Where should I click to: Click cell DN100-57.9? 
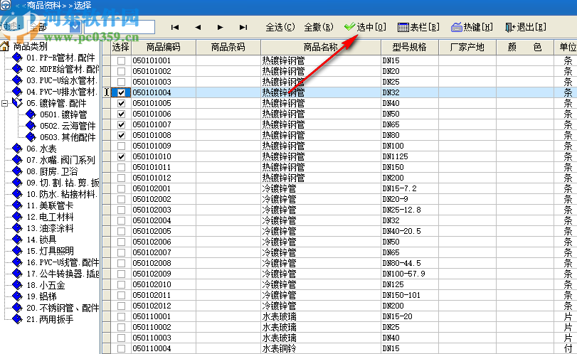click(x=410, y=274)
